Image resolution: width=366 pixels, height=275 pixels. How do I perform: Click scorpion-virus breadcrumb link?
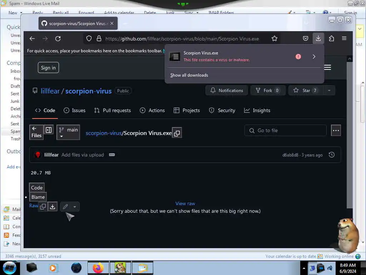pos(103,133)
